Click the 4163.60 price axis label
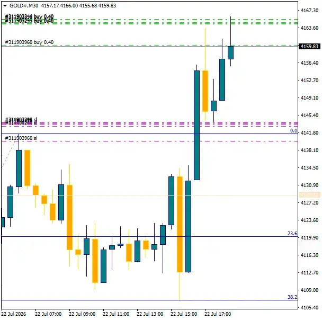The image size is (322, 320). click(x=309, y=28)
